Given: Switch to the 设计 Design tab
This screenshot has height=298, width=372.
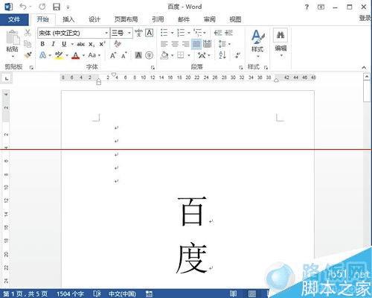Looking at the screenshot, I should (x=94, y=19).
